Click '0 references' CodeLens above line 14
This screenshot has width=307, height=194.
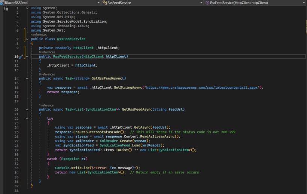[47, 74]
